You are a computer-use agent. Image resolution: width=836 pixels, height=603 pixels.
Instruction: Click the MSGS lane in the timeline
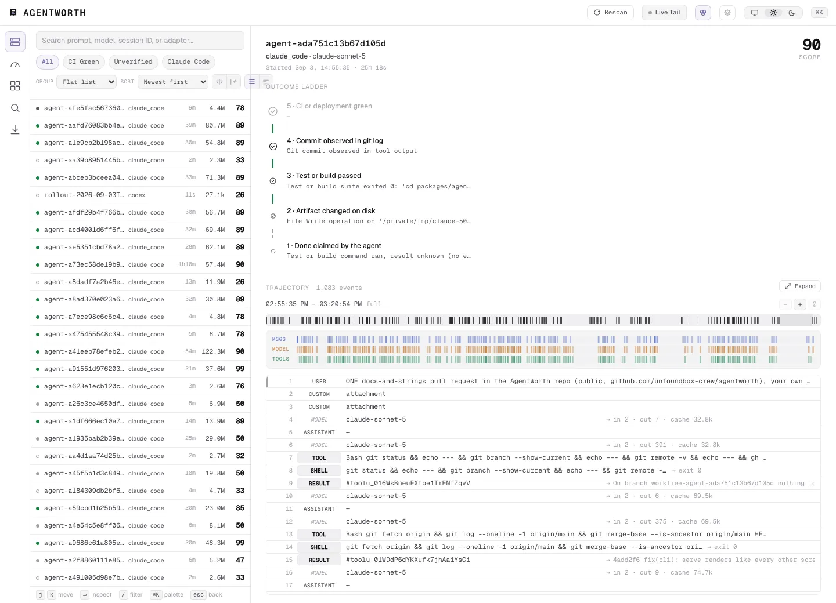543,340
